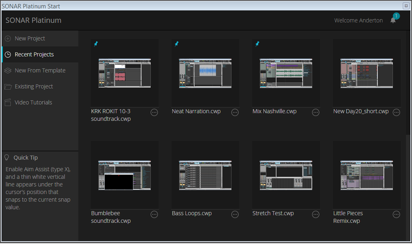The width and height of the screenshot is (412, 244).
Task: Click the Quick Tip lightbulb icon
Action: (x=7, y=158)
